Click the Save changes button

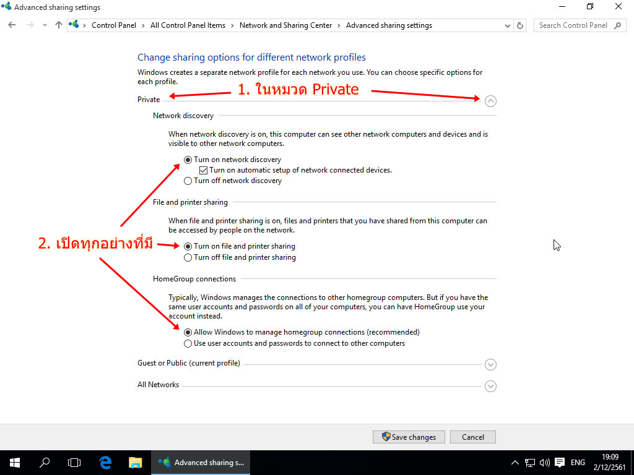[409, 437]
